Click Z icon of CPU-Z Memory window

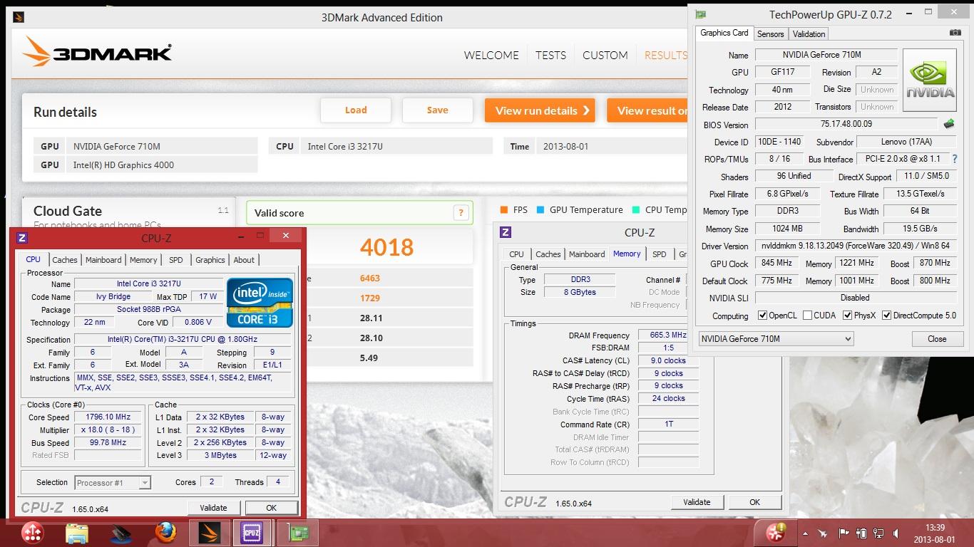pos(506,232)
